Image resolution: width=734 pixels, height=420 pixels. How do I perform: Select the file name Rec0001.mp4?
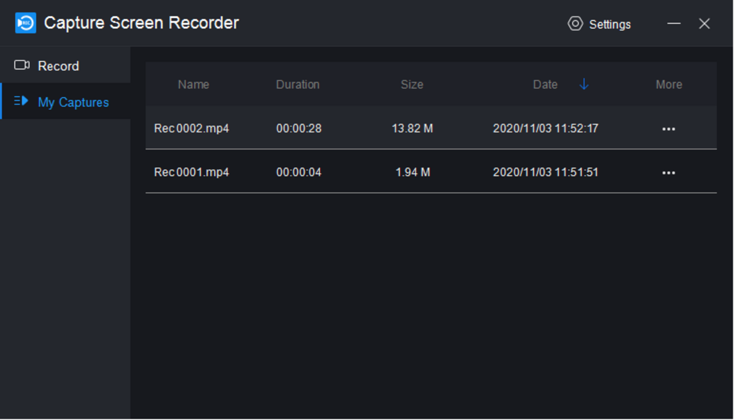tap(192, 172)
